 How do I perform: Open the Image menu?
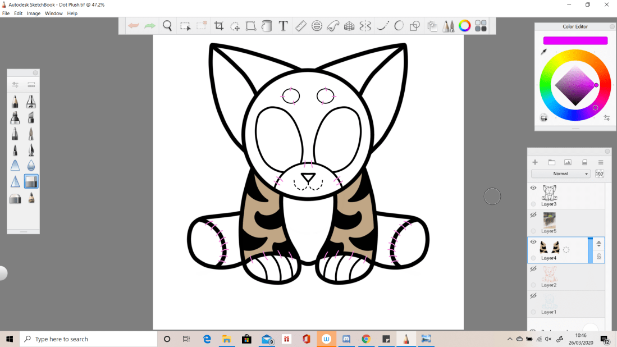tap(34, 13)
